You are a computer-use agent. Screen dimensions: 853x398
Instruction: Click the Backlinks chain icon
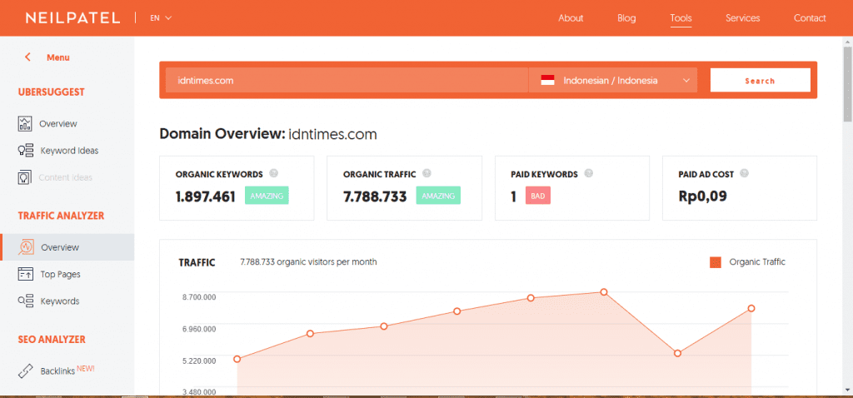[26, 371]
